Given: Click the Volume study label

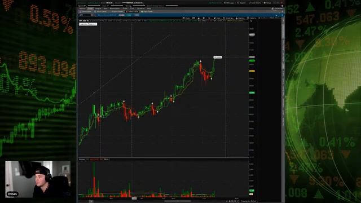Looking at the screenshot, I should tap(82, 159).
